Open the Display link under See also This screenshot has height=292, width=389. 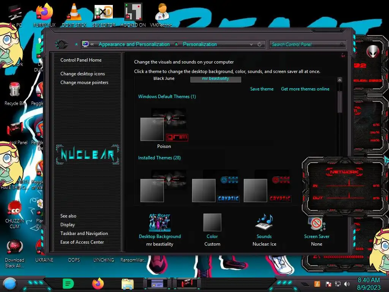[x=68, y=225]
